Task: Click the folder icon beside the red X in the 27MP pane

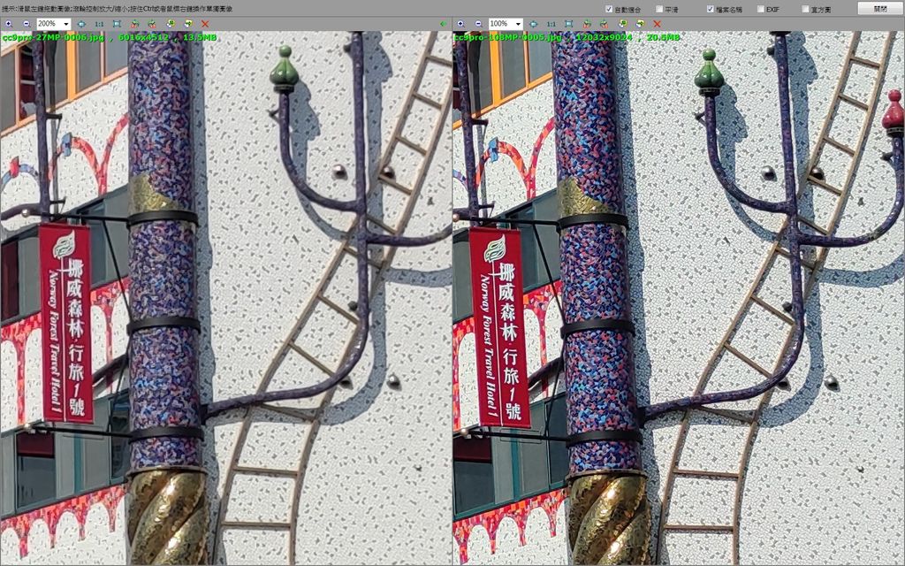Action: pyautogui.click(x=187, y=24)
